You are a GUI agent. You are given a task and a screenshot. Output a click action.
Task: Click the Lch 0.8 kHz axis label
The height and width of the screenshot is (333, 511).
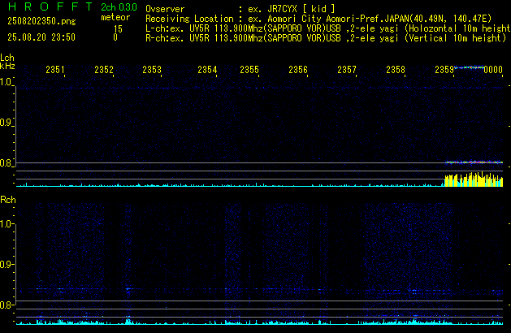(x=6, y=163)
